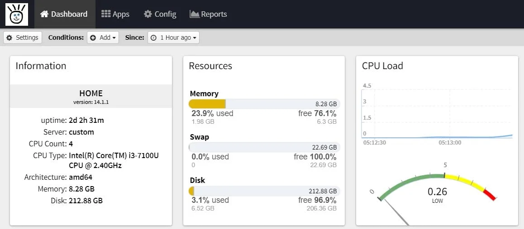Click the plus icon in Conditions Add
The height and width of the screenshot is (229, 524).
[x=93, y=38]
